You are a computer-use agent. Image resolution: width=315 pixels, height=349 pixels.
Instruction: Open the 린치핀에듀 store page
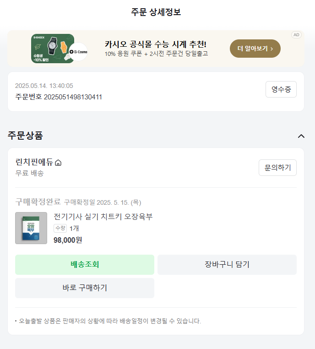tap(34, 162)
